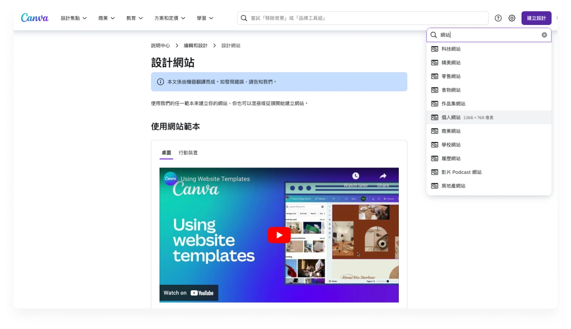The width and height of the screenshot is (571, 329).
Task: Expand the 方案和定價 menu
Action: click(170, 18)
